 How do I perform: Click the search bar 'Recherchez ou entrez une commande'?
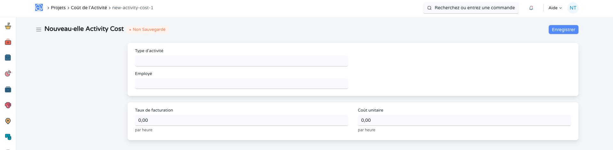pyautogui.click(x=471, y=8)
